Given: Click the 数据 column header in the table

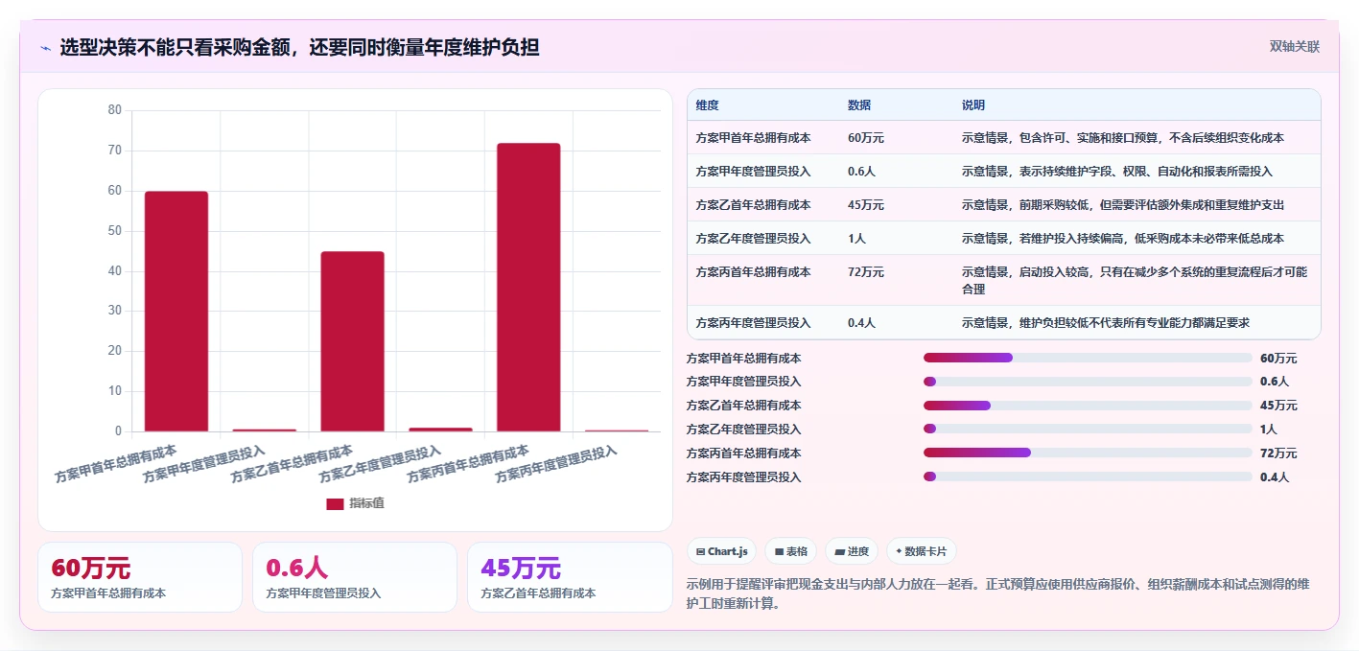Looking at the screenshot, I should [x=859, y=105].
